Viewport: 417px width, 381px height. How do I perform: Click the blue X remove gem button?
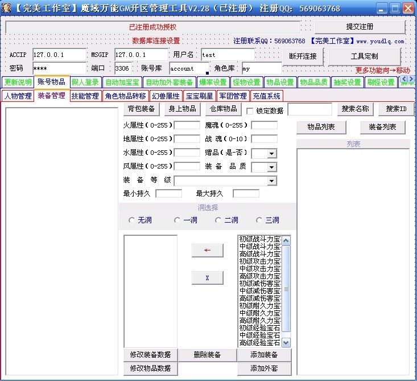[207, 278]
